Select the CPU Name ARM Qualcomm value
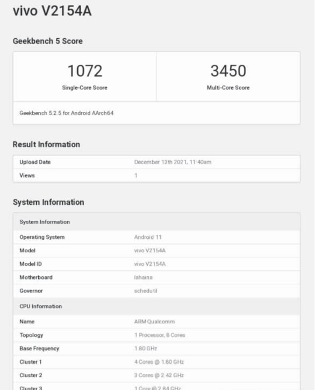The image size is (315, 390). coord(154,322)
